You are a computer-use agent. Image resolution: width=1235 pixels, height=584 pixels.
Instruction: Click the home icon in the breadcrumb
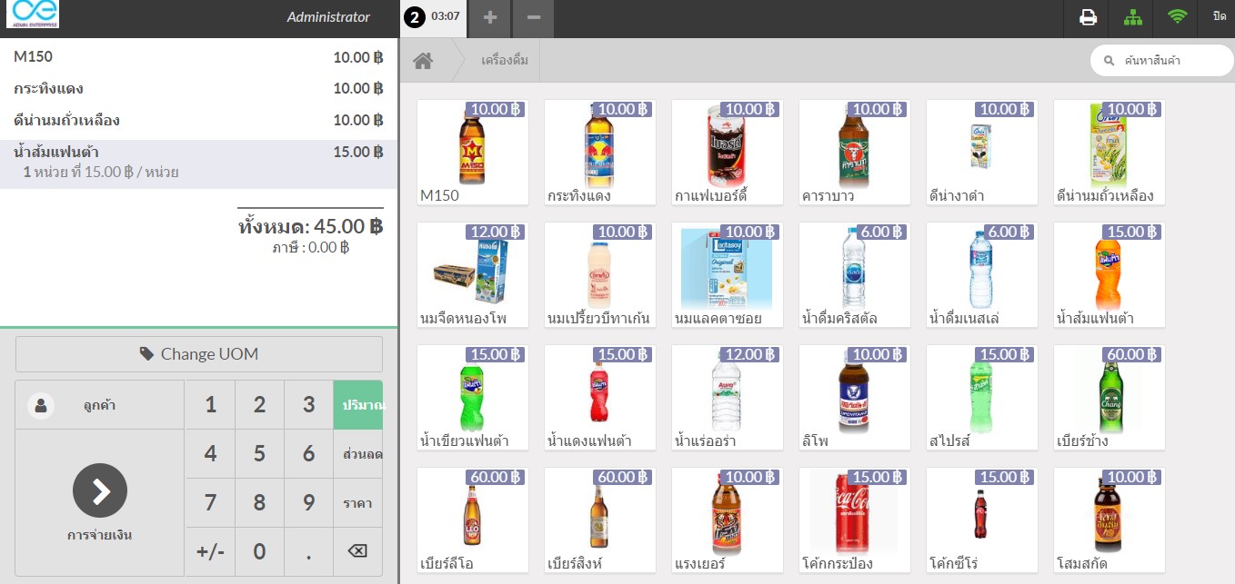tap(421, 58)
